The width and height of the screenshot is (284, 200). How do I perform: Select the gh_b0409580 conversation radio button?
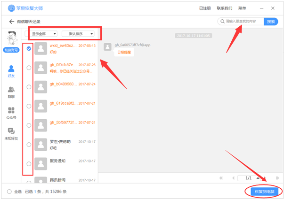29,87
